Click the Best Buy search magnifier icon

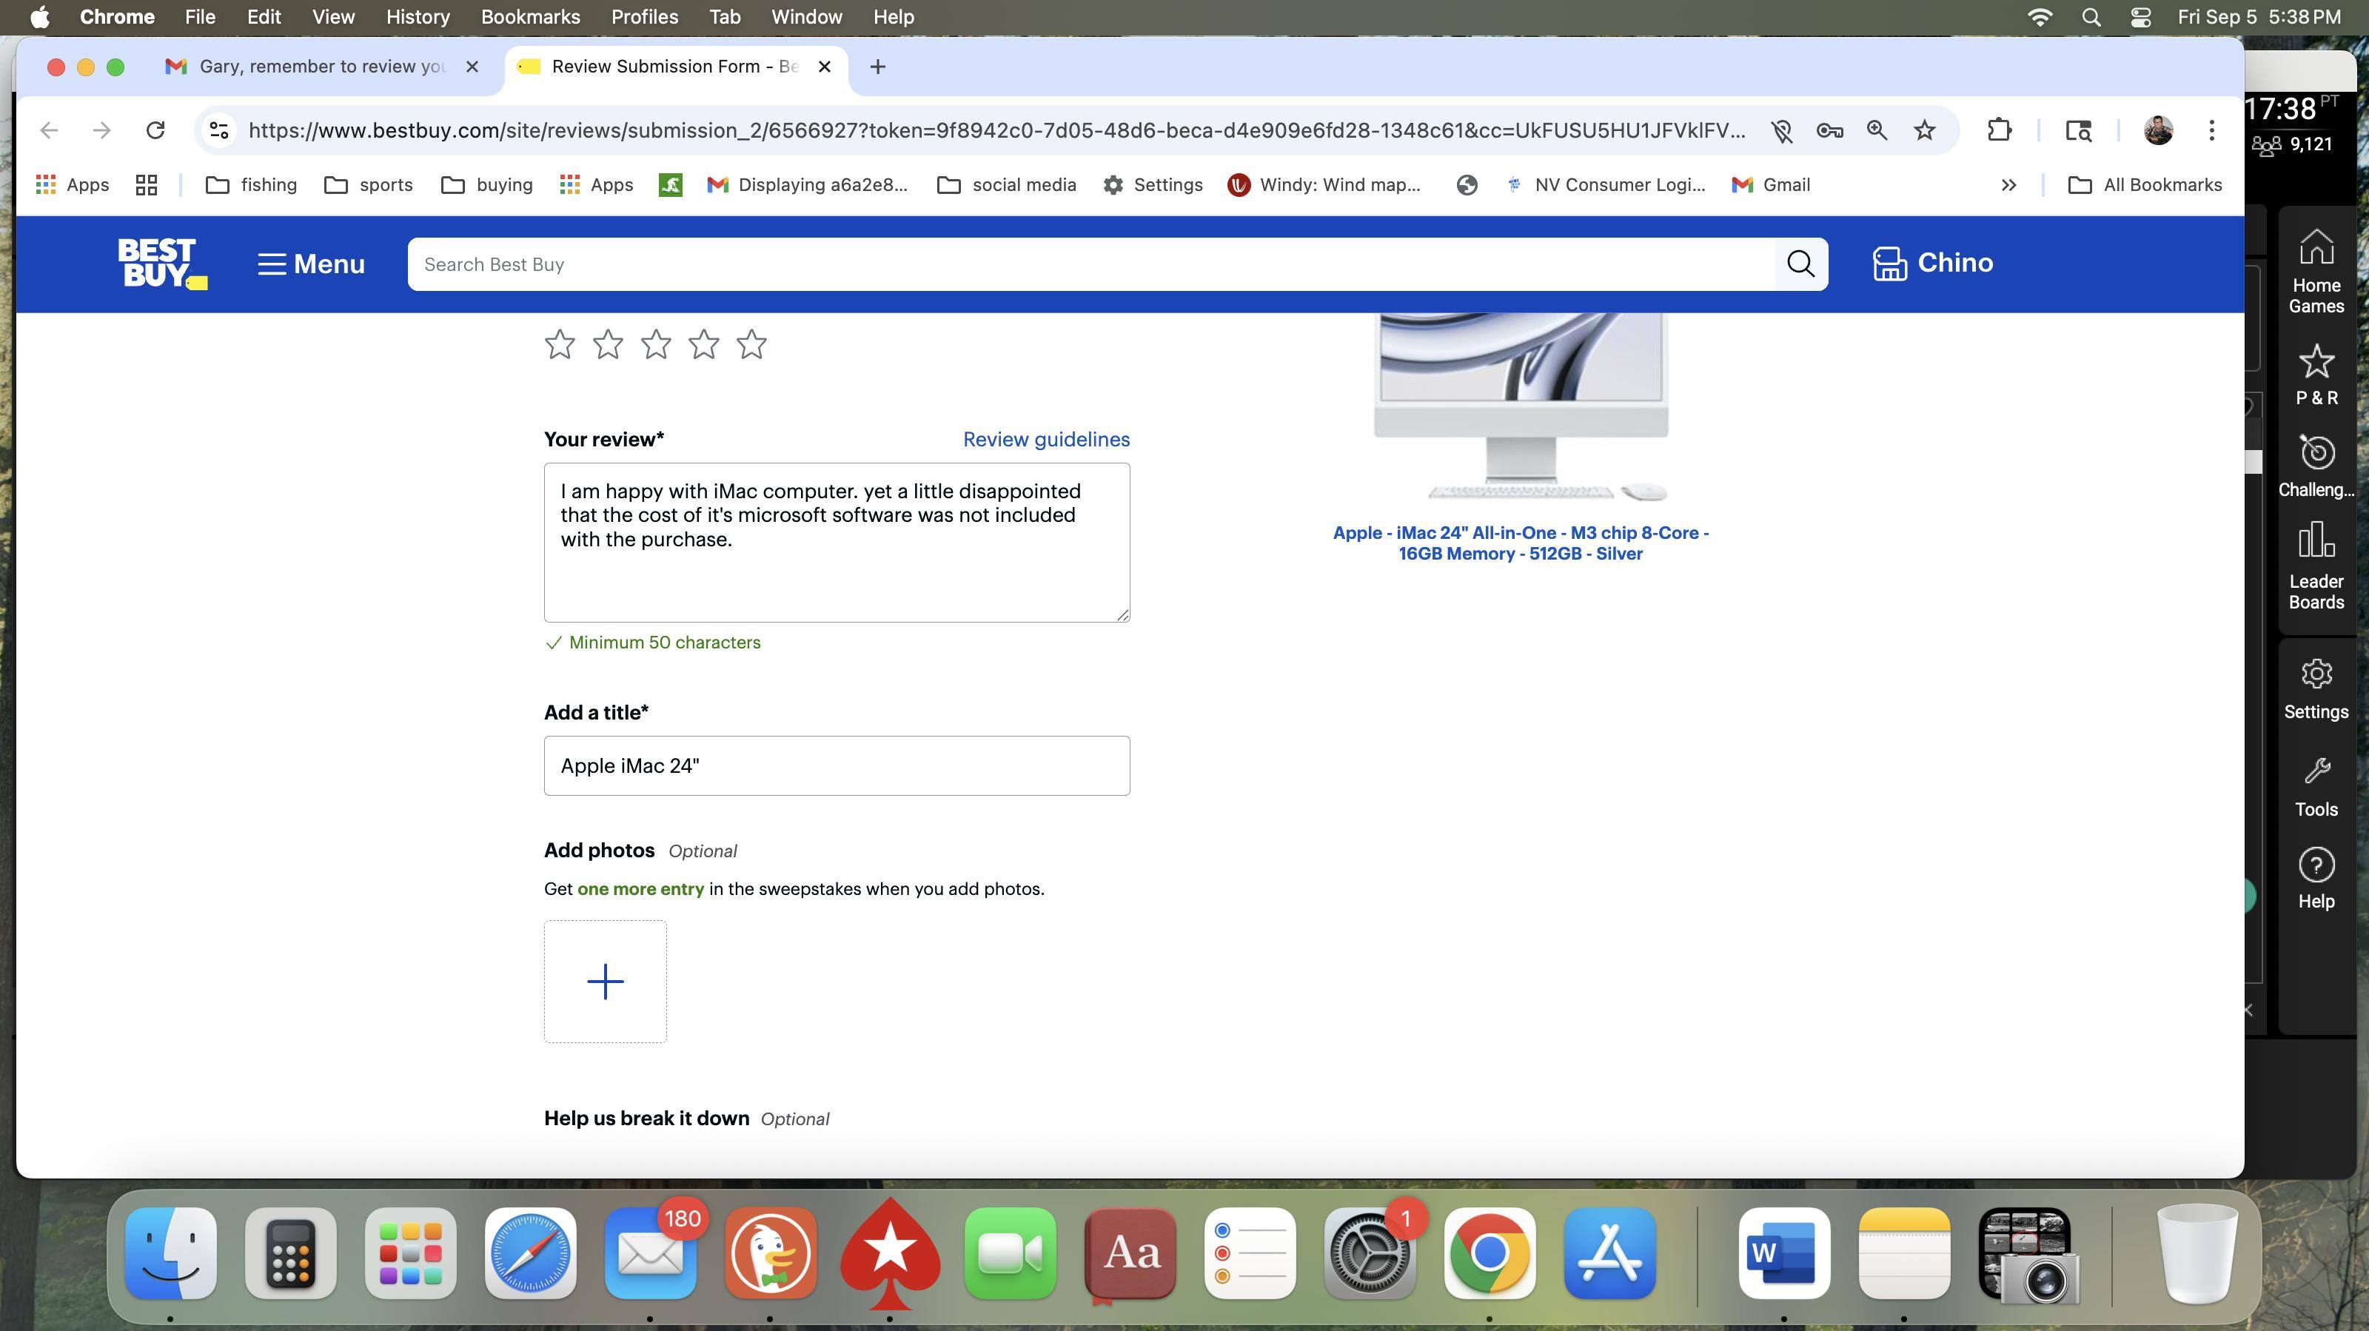coord(1800,264)
